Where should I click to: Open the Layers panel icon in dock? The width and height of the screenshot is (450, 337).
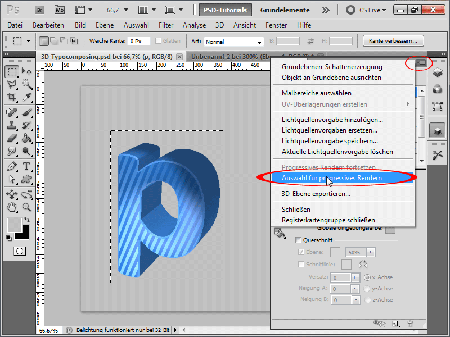coord(438,72)
